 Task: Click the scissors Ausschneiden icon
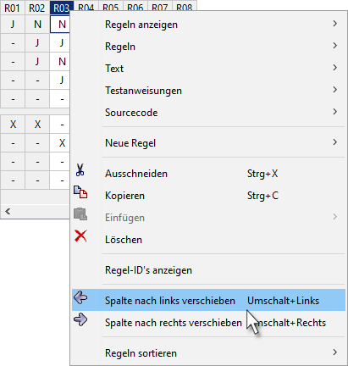[80, 170]
